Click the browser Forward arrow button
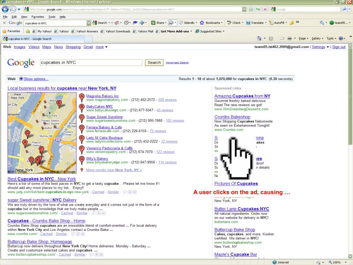The image size is (353, 265). pos(13,9)
